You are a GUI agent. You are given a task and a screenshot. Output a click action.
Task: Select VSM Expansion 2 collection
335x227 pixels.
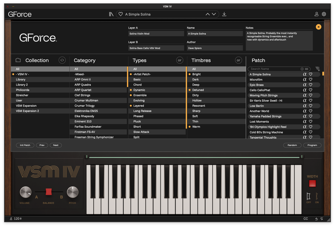[x=40, y=111]
